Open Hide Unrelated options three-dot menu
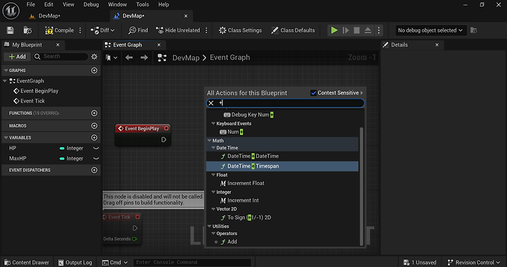Screen dimensions: 507x267 point(206,30)
